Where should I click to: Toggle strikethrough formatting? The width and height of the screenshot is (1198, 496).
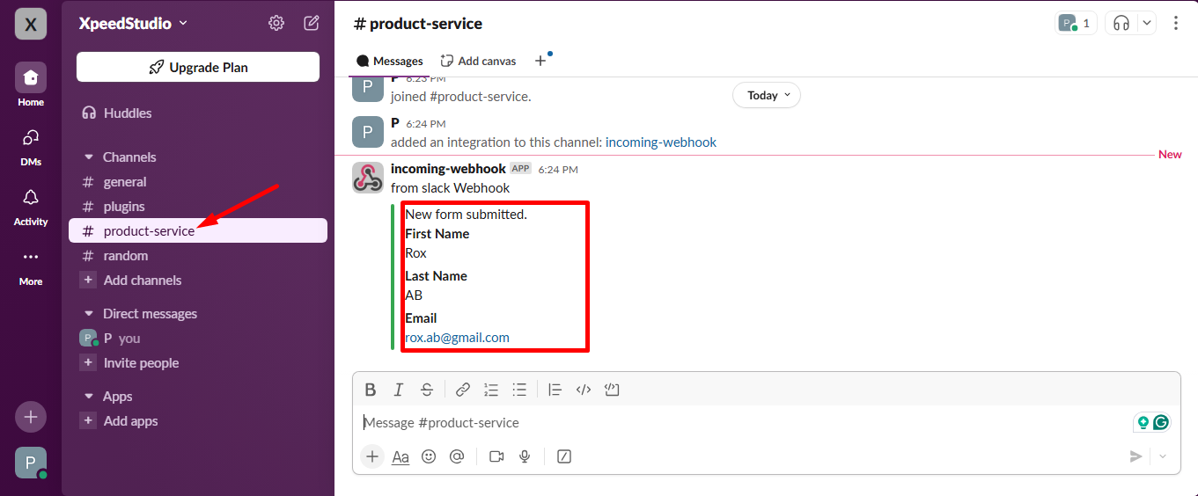coord(427,390)
